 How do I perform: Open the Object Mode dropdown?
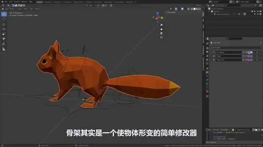pyautogui.click(x=9, y=9)
